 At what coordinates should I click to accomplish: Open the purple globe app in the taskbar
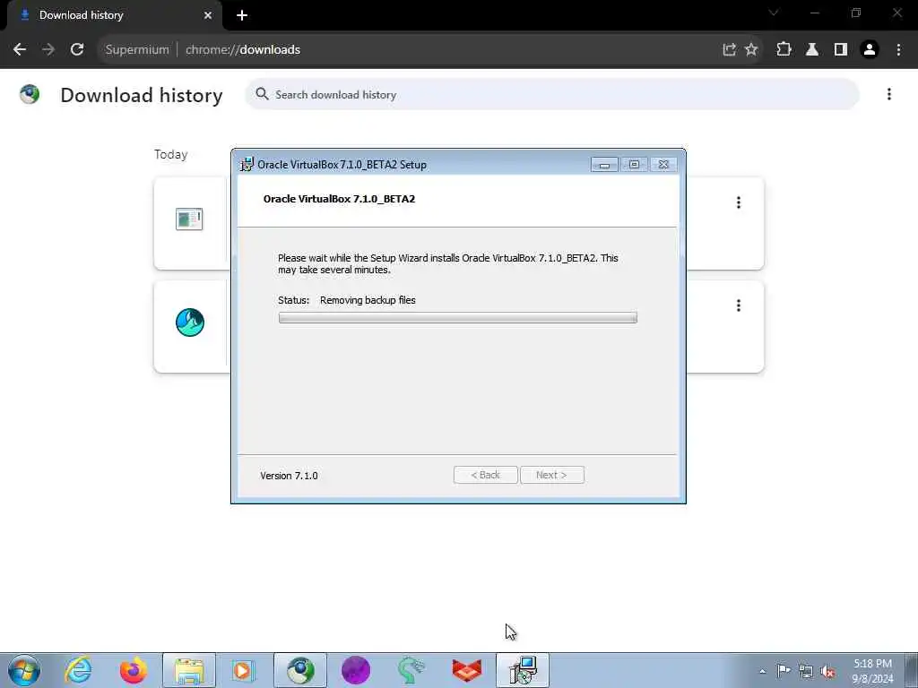(x=356, y=670)
